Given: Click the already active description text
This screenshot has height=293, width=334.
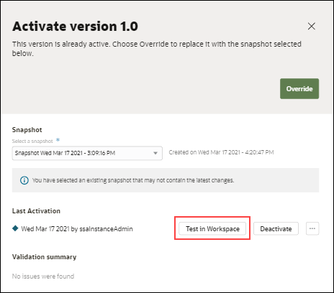Looking at the screenshot, I should [157, 49].
